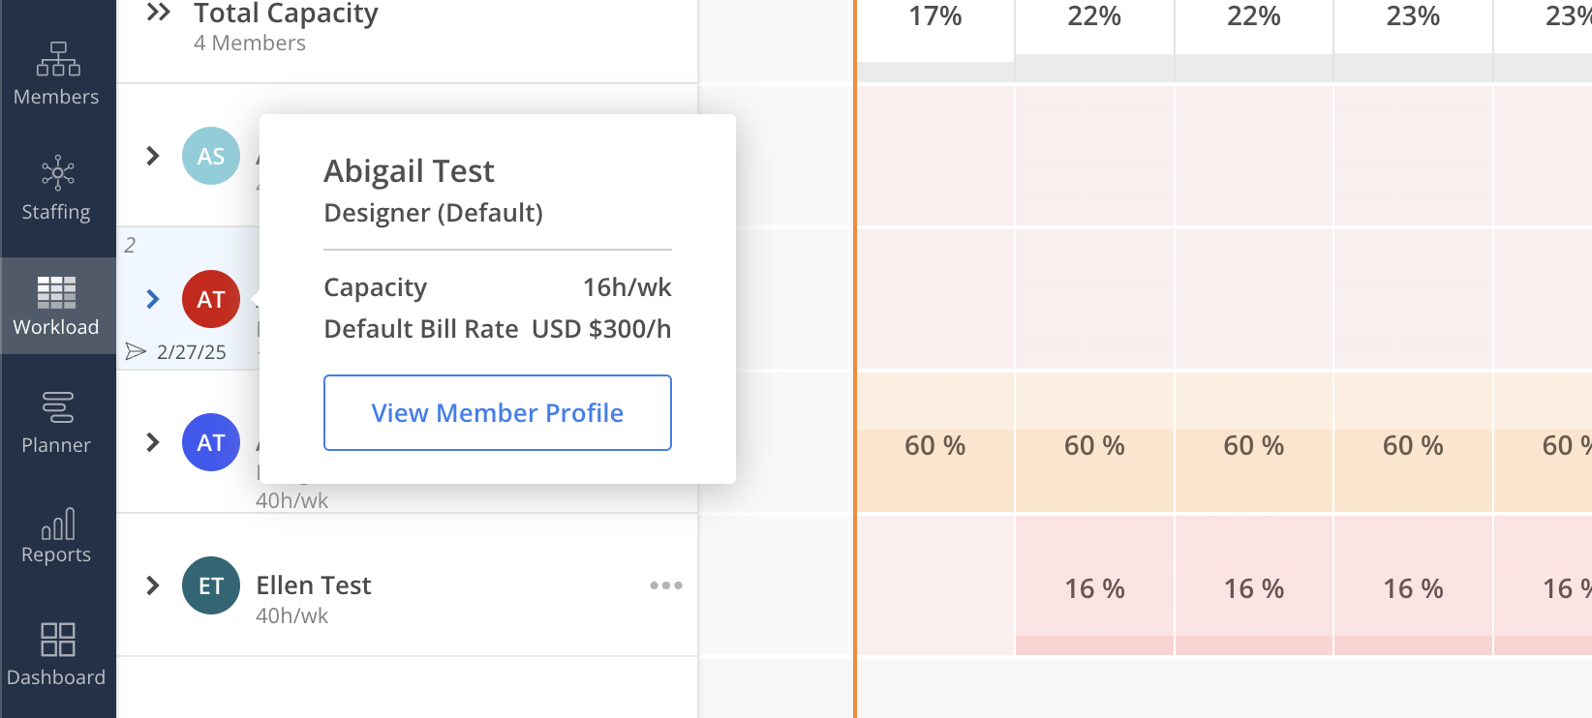
Task: Open the Staffing sidebar section
Action: point(56,189)
